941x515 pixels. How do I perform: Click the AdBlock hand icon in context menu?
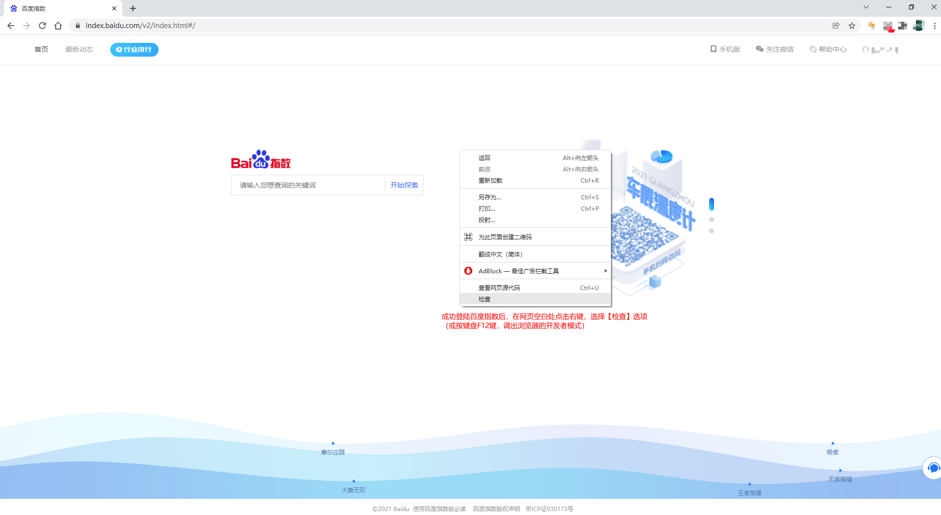pos(468,271)
